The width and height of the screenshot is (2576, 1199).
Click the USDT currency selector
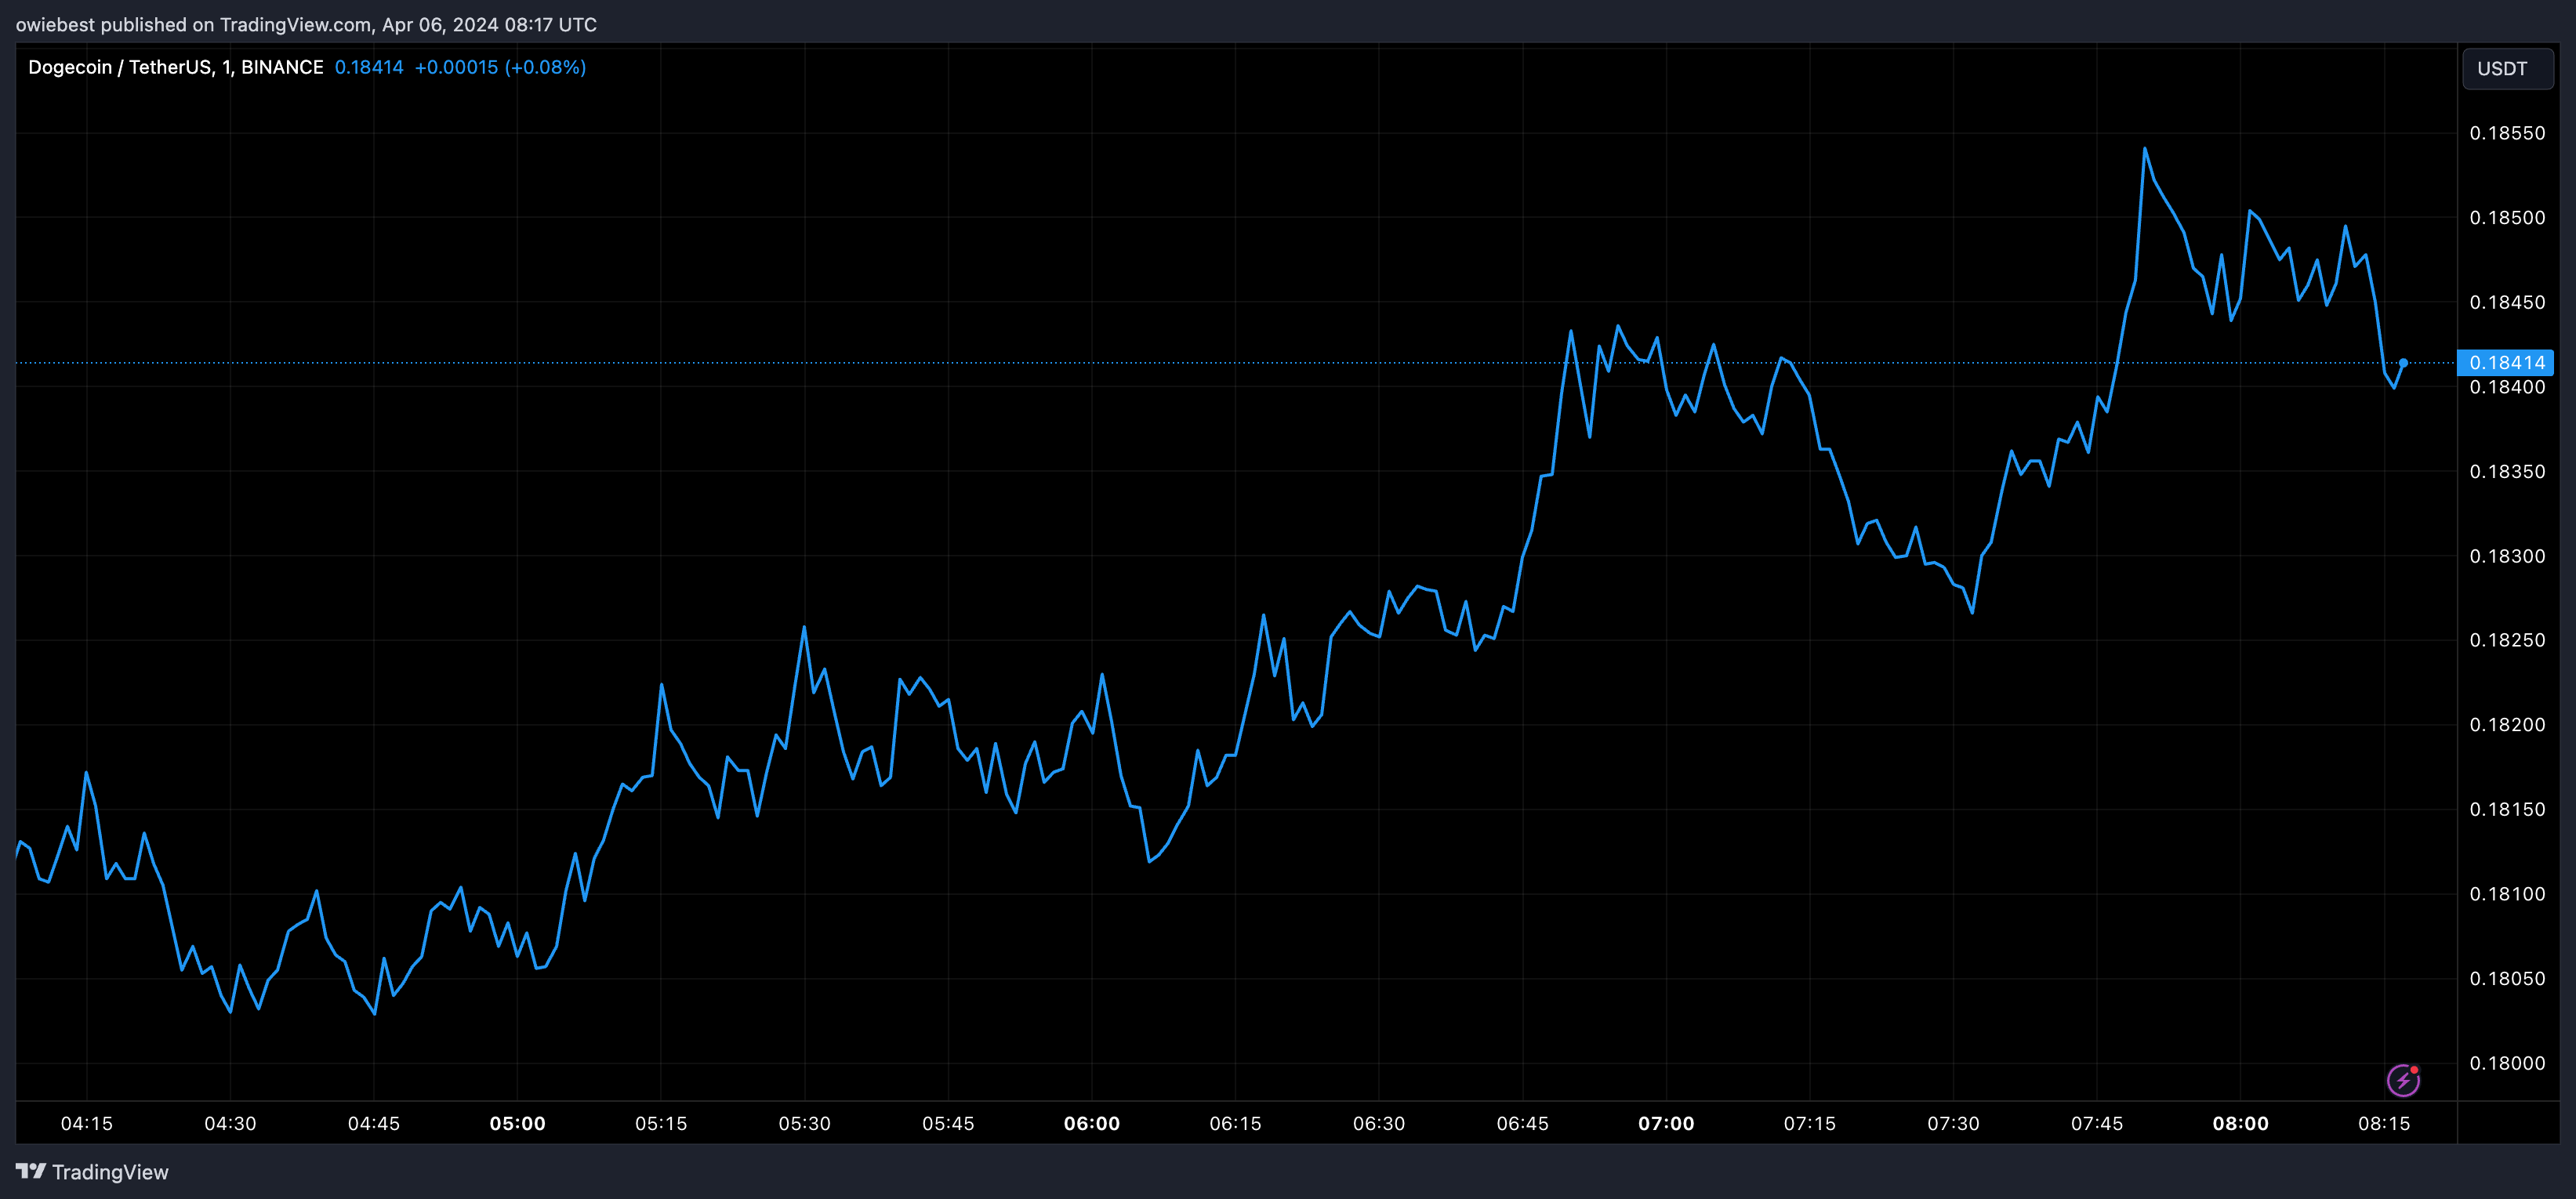[x=2506, y=69]
